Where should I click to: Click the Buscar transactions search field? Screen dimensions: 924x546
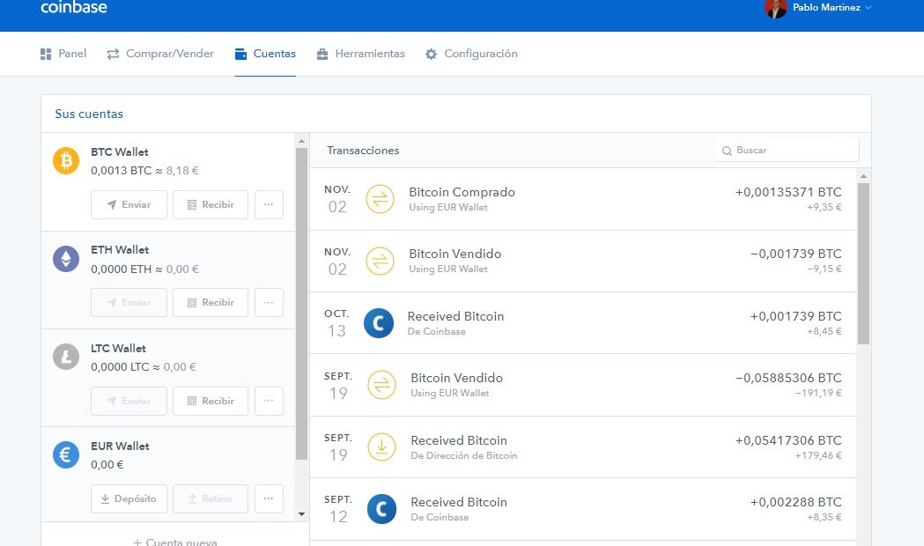(x=787, y=151)
